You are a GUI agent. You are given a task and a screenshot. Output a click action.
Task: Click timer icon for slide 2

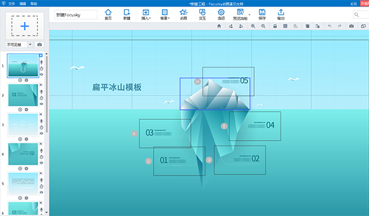pos(42,98)
